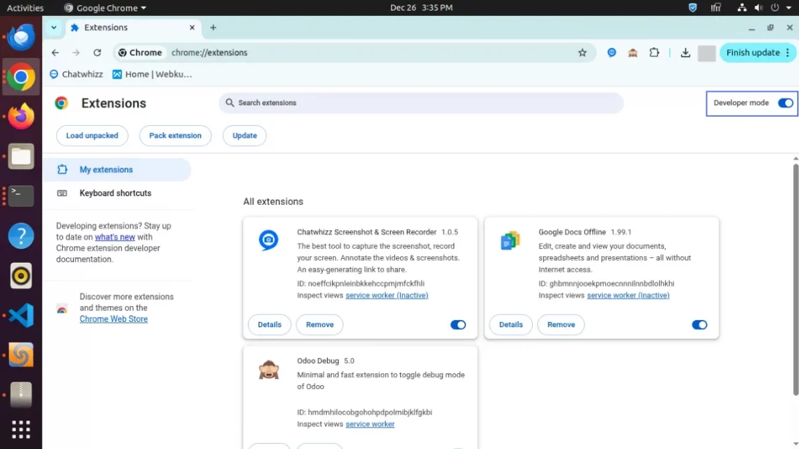The width and height of the screenshot is (799, 449).
Task: Launch Visual Studio Code from dock
Action: [21, 315]
